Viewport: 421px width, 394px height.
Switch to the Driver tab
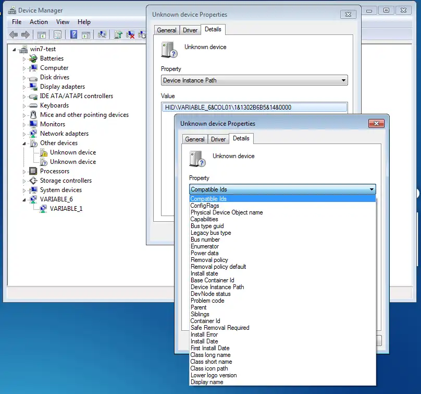click(x=218, y=139)
